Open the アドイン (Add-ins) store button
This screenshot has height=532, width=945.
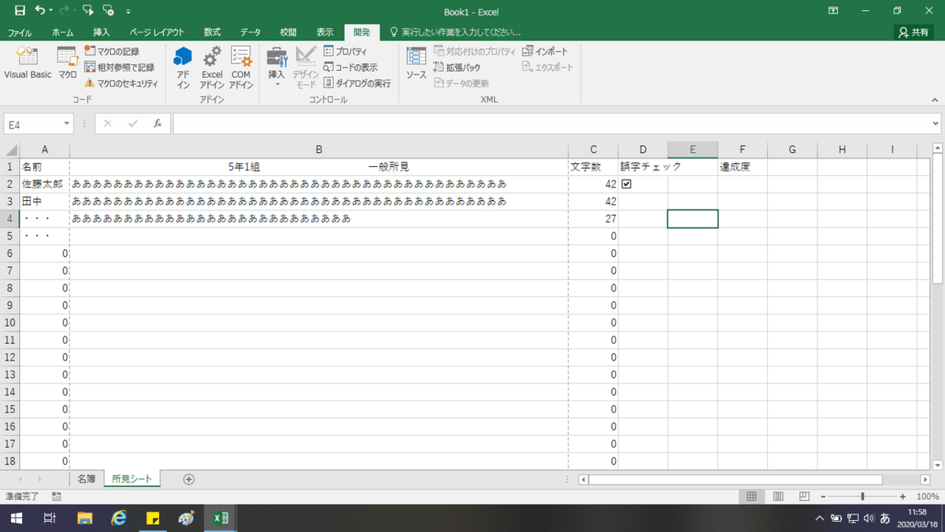click(x=183, y=68)
